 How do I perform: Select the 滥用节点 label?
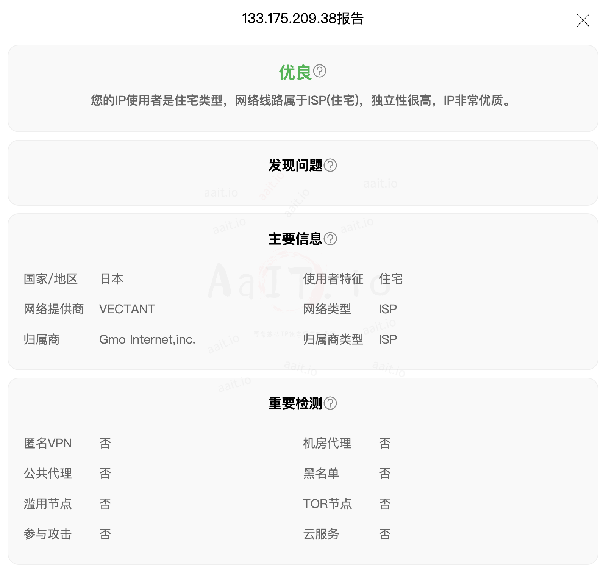(x=48, y=504)
